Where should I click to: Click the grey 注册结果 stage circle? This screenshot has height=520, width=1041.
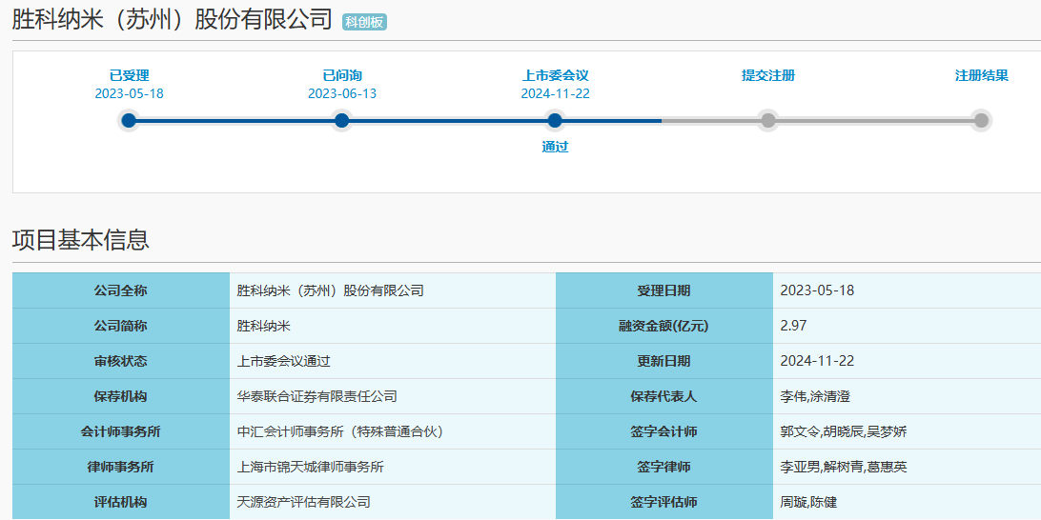pos(981,120)
